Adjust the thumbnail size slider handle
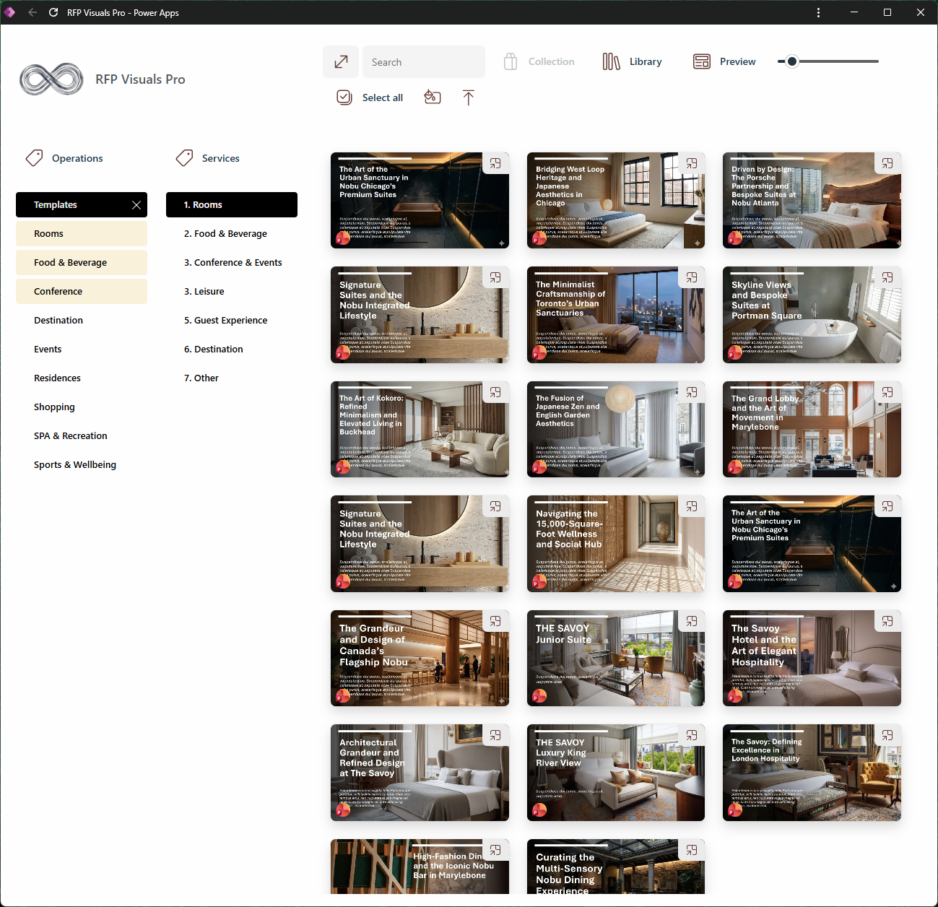This screenshot has height=907, width=938. pos(792,61)
